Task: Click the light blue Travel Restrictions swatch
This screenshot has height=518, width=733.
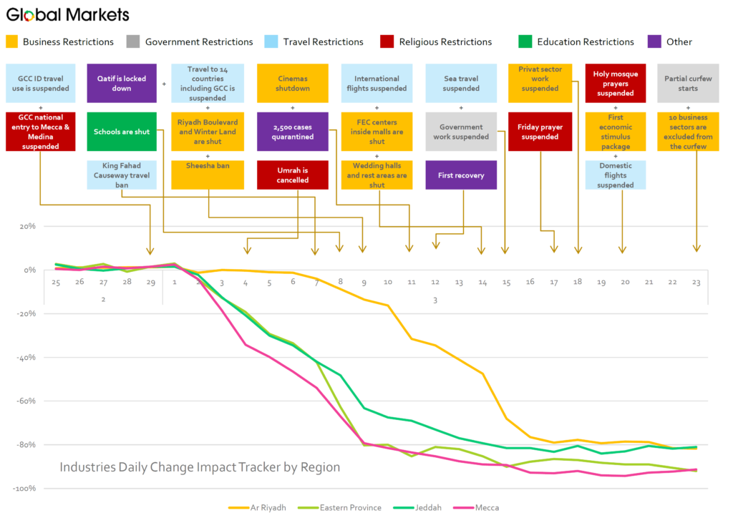Action: click(x=272, y=41)
